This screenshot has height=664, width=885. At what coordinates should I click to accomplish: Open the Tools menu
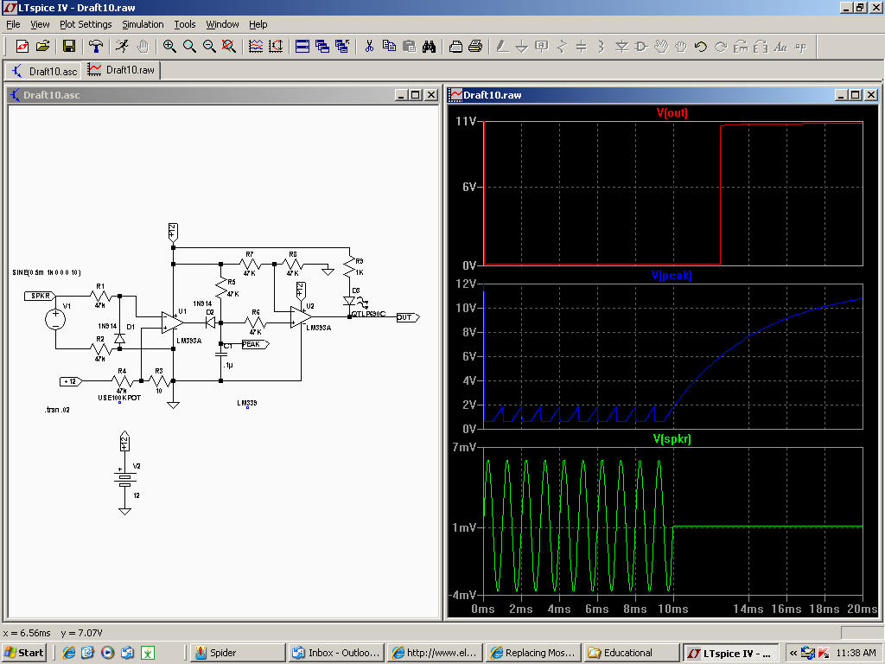coord(185,24)
